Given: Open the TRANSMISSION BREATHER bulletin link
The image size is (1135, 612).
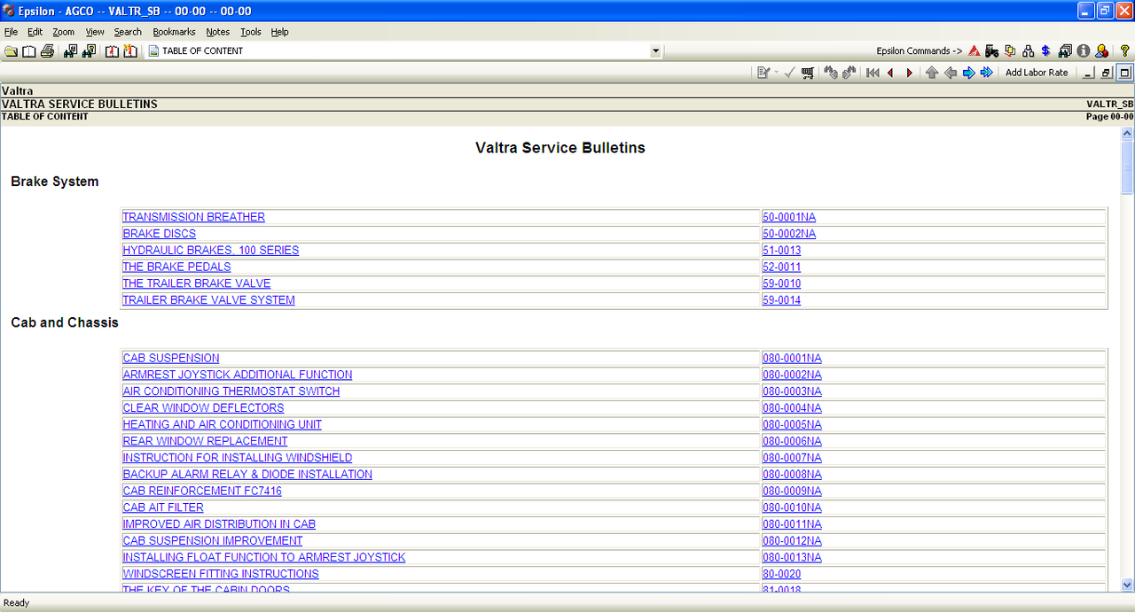Looking at the screenshot, I should click(x=193, y=217).
